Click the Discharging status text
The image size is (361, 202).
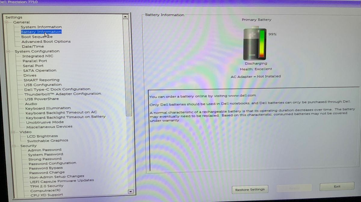(x=256, y=64)
